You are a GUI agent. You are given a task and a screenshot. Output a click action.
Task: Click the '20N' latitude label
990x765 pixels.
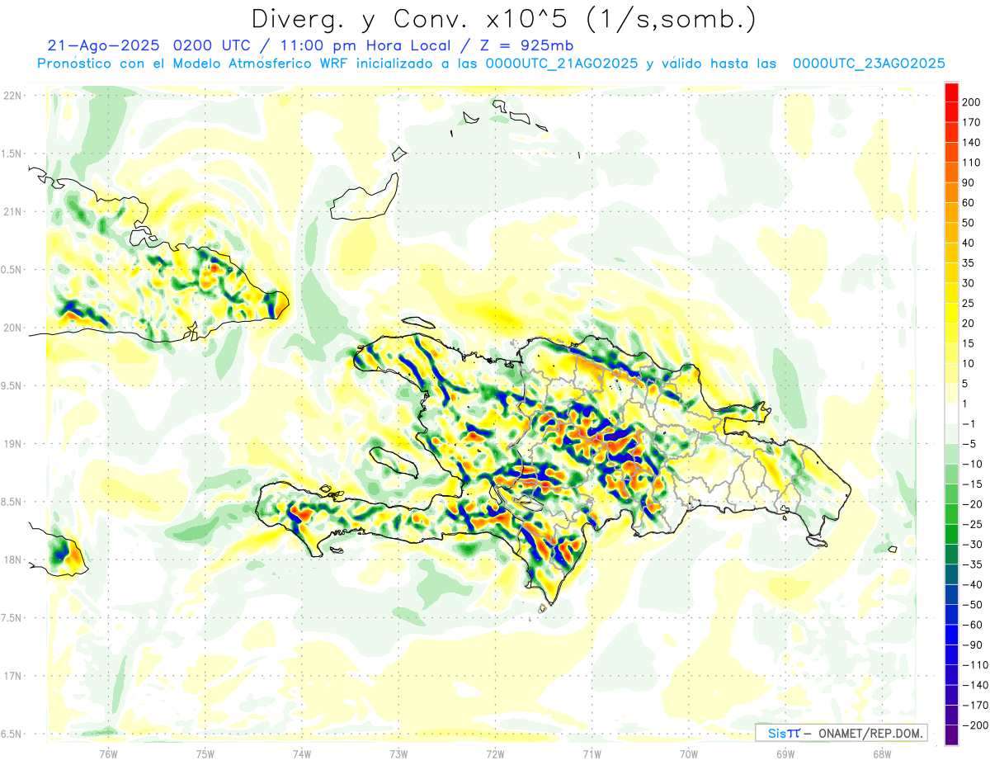coord(12,328)
